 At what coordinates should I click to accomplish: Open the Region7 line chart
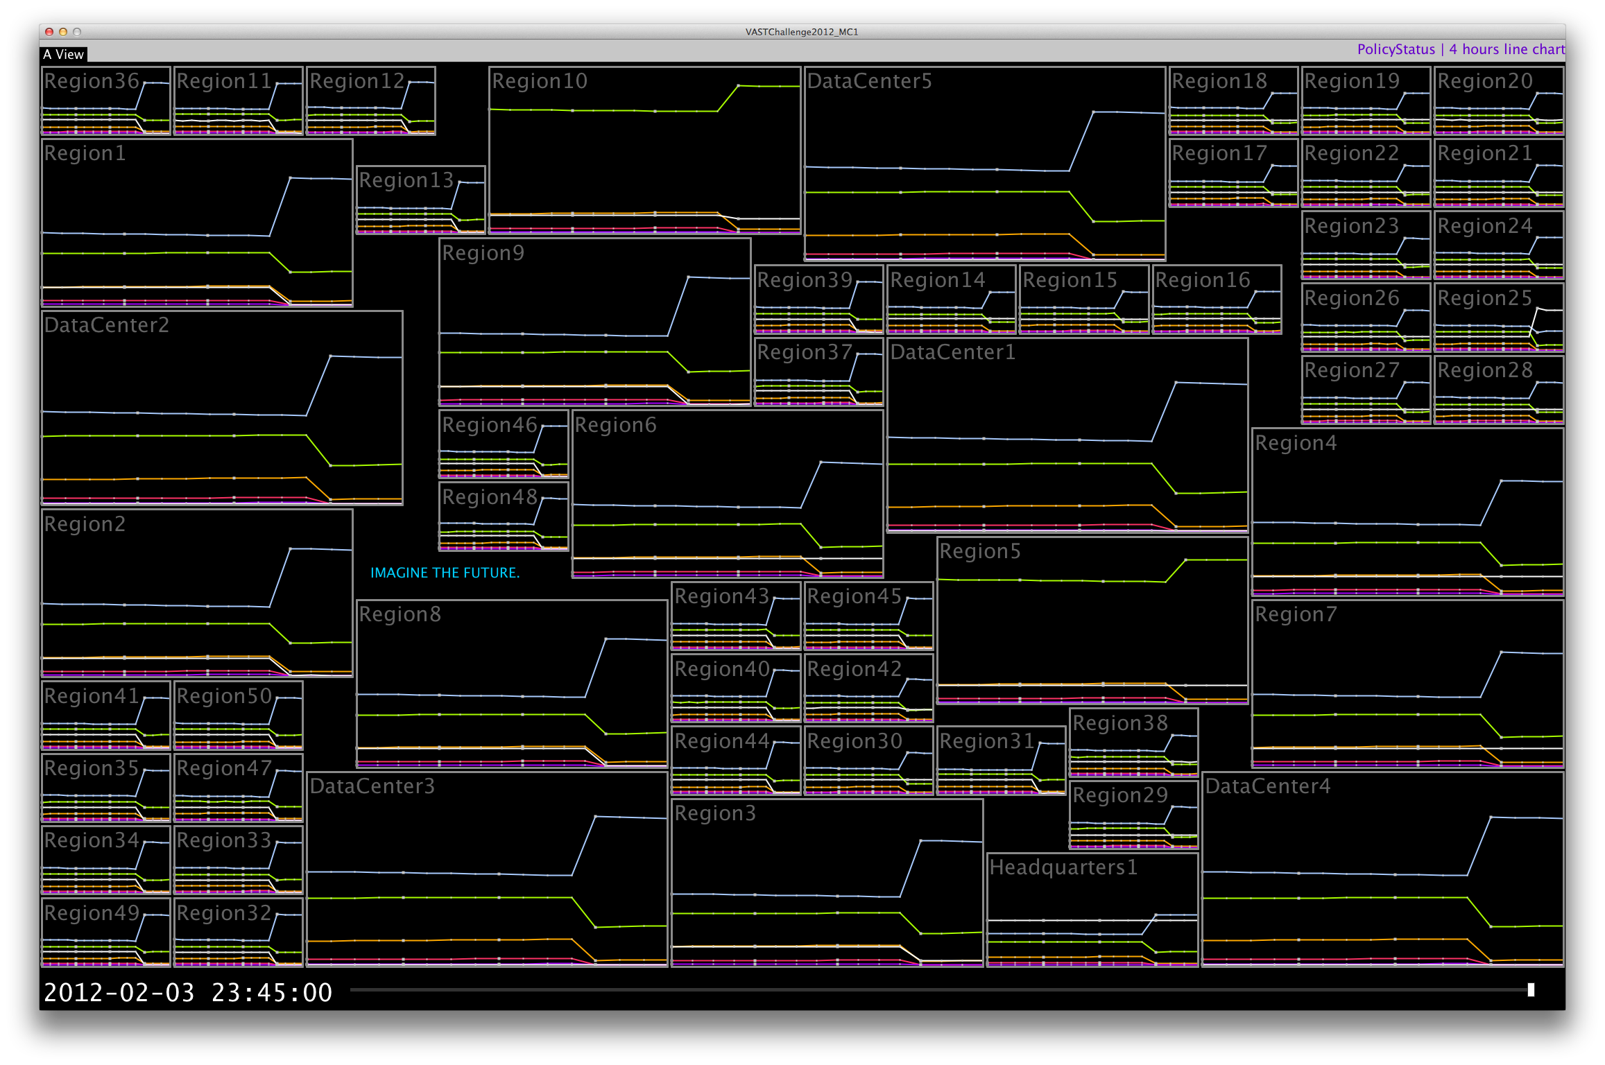[1408, 684]
